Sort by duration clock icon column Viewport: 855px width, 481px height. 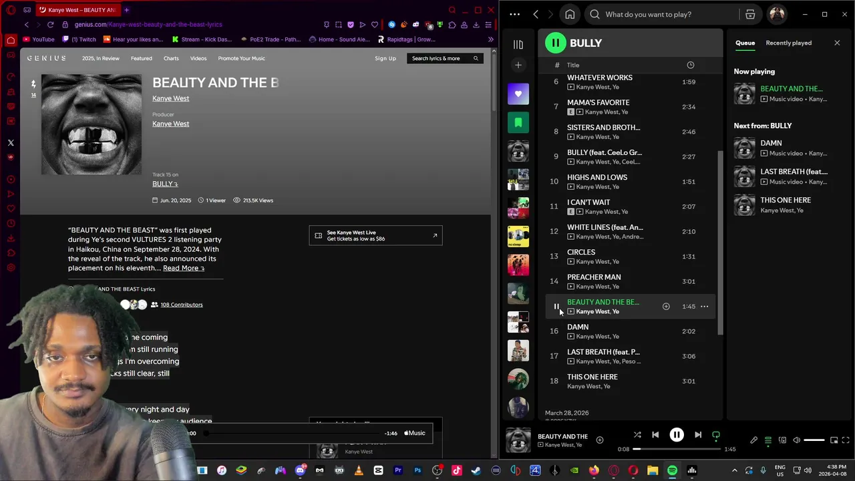click(x=690, y=65)
